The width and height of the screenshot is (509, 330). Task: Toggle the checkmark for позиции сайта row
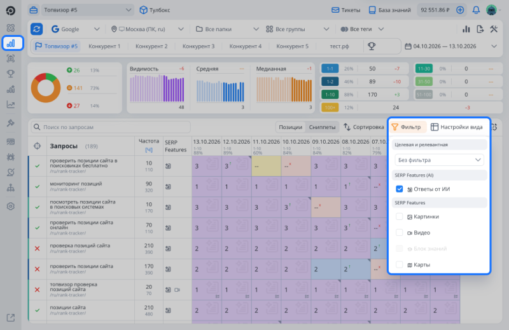tap(38, 310)
